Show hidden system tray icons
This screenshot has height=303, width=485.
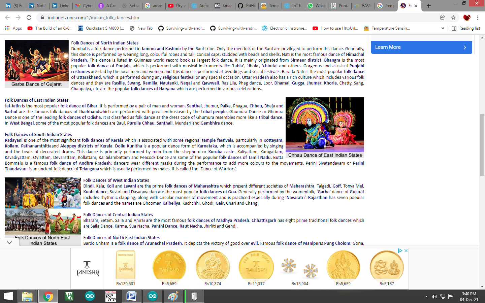click(426, 297)
